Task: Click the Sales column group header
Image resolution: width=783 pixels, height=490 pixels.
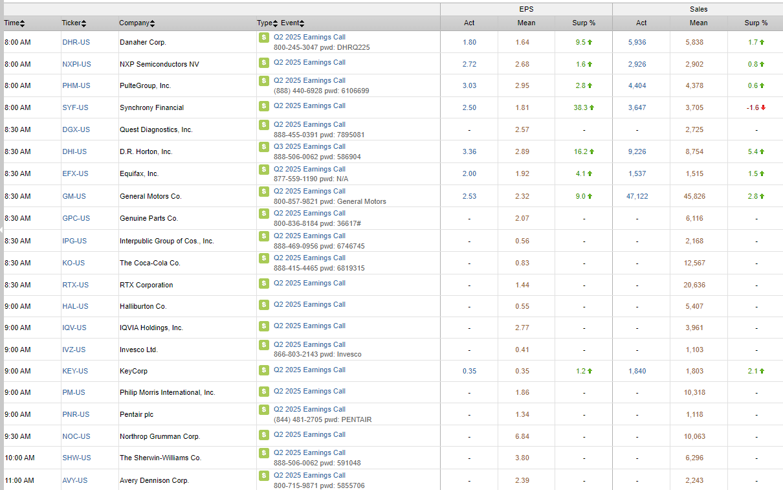Action: (698, 9)
